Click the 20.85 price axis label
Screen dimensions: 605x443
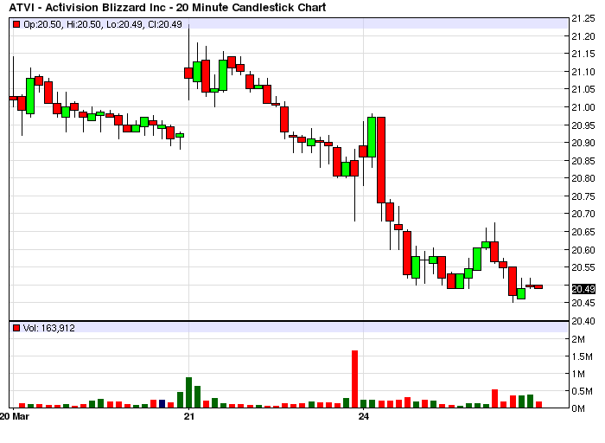(583, 161)
